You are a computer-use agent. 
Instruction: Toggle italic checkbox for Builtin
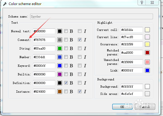[x=80, y=74]
